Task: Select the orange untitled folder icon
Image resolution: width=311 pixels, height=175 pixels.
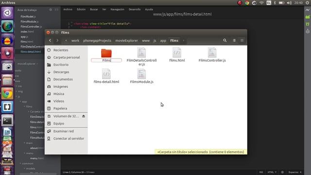Action: pyautogui.click(x=106, y=53)
